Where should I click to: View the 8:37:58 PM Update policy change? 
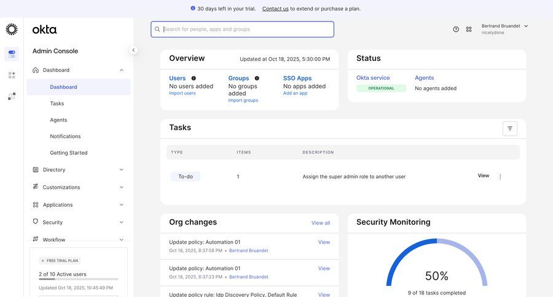pos(324,242)
